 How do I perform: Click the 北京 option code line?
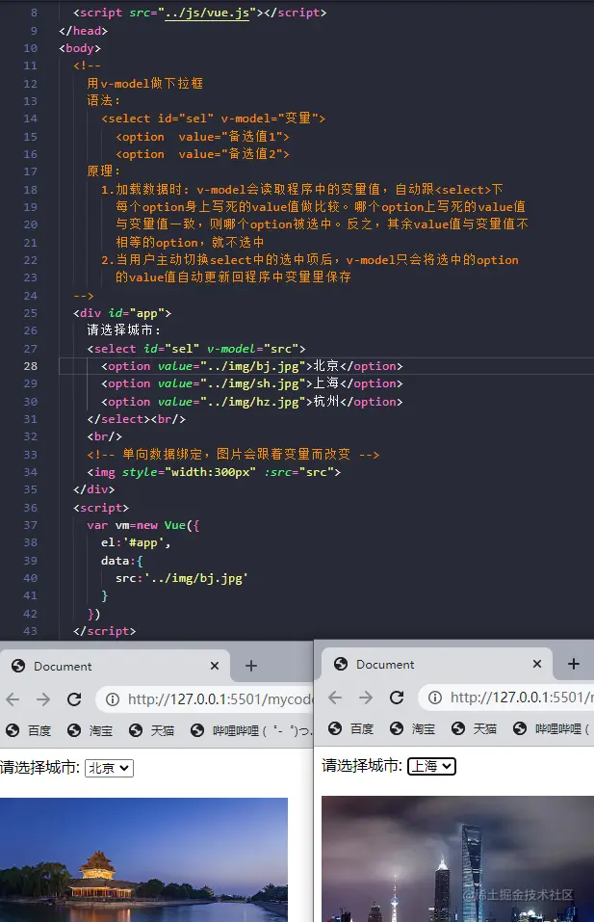tap(252, 366)
